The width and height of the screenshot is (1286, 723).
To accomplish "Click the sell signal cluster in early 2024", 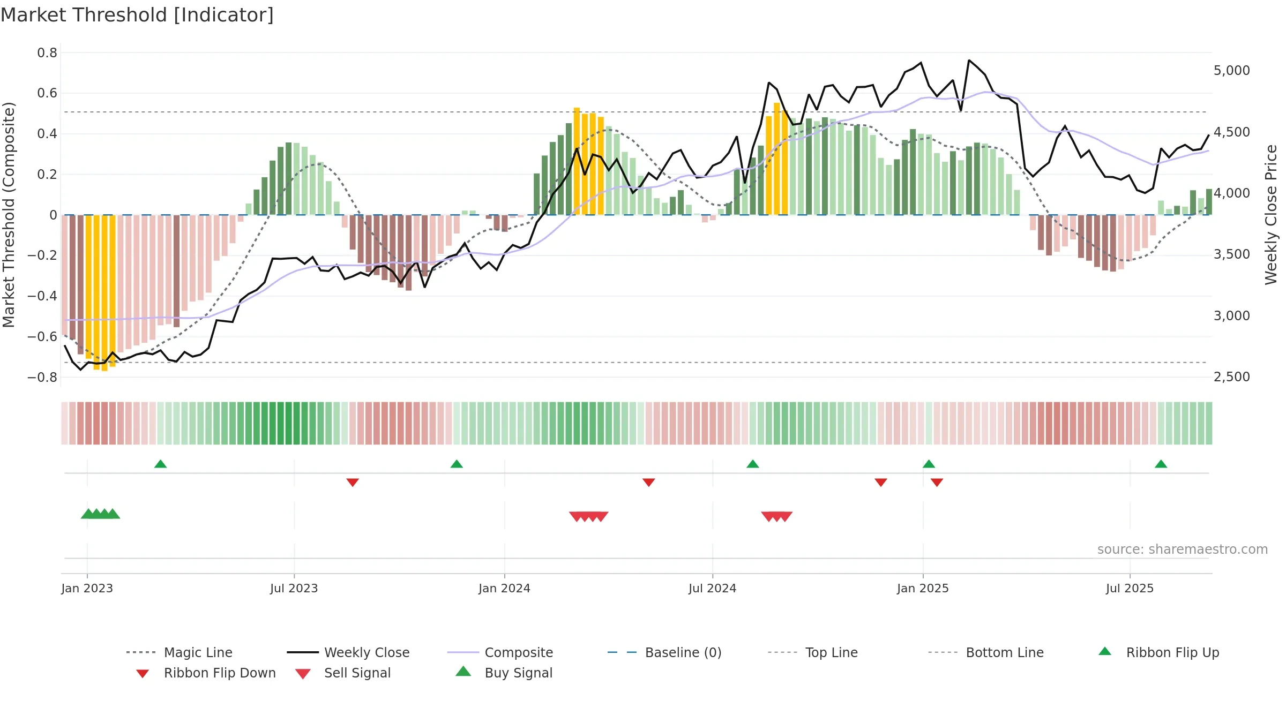I will pos(588,517).
